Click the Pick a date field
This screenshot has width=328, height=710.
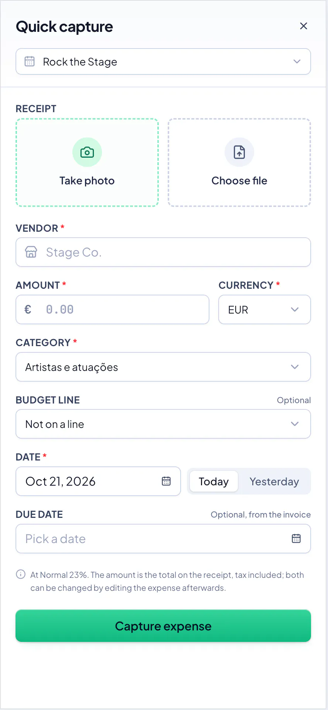[163, 539]
